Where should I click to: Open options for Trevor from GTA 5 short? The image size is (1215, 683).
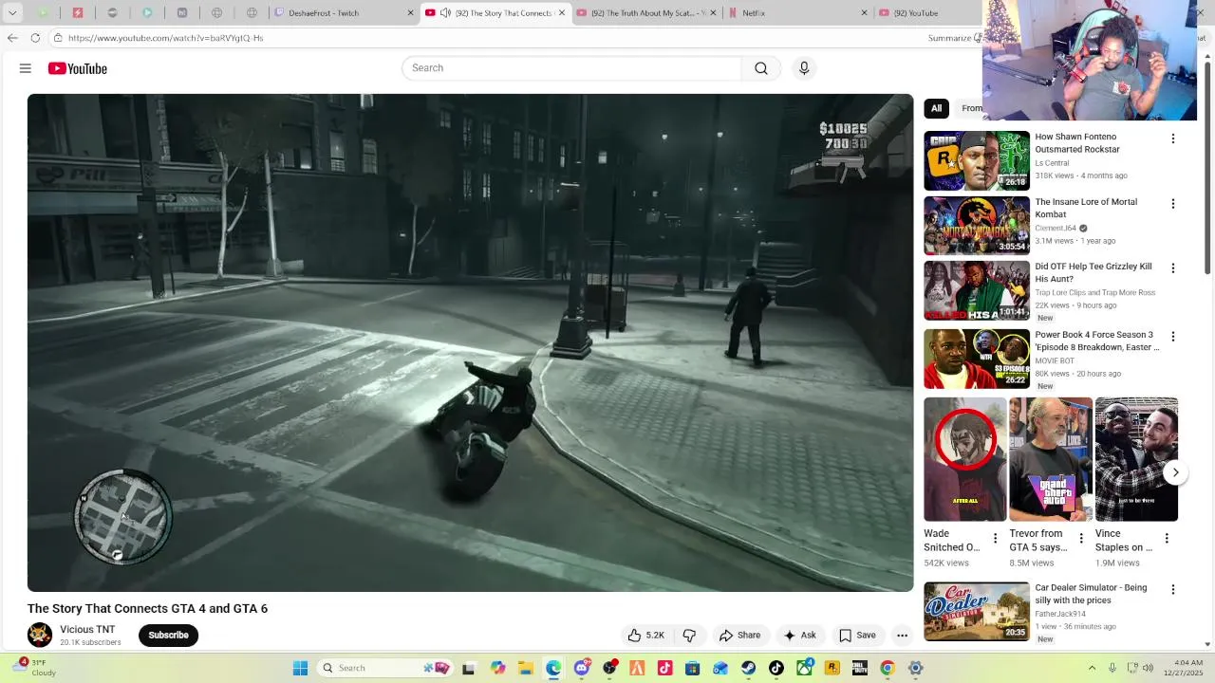click(x=1080, y=539)
